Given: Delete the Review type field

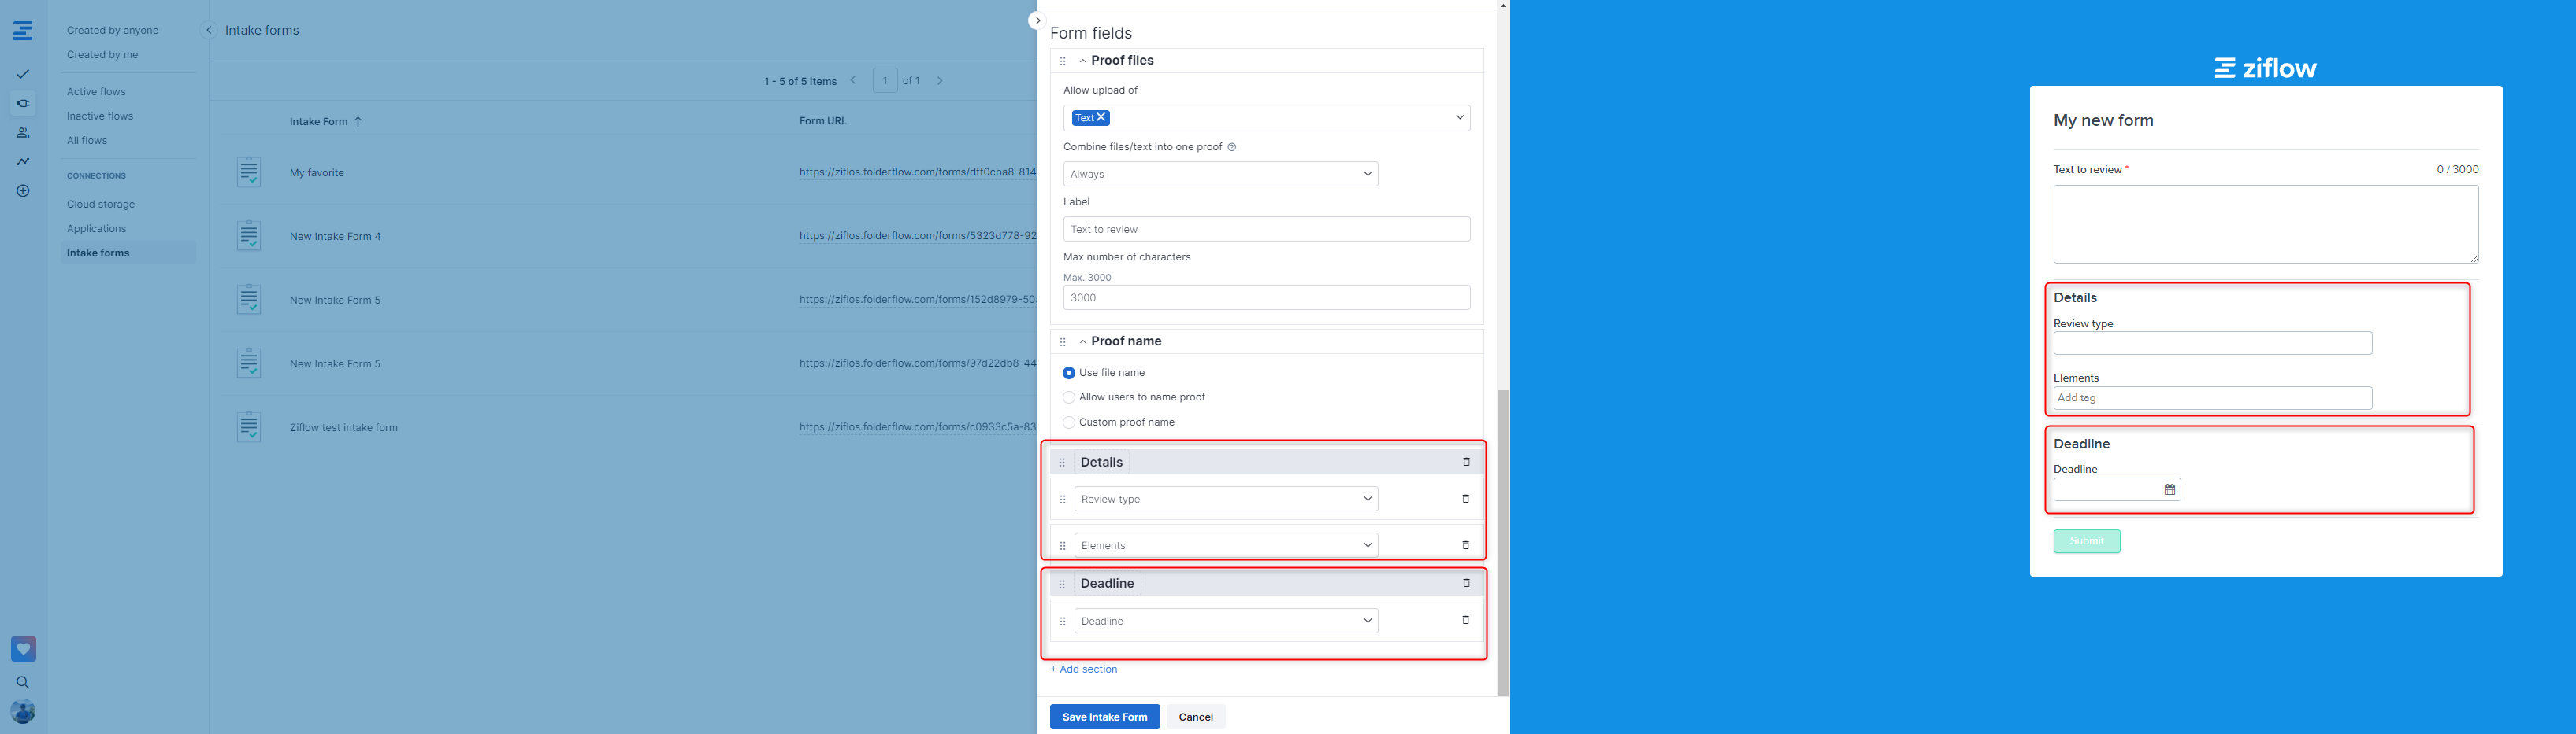Looking at the screenshot, I should click(1465, 498).
